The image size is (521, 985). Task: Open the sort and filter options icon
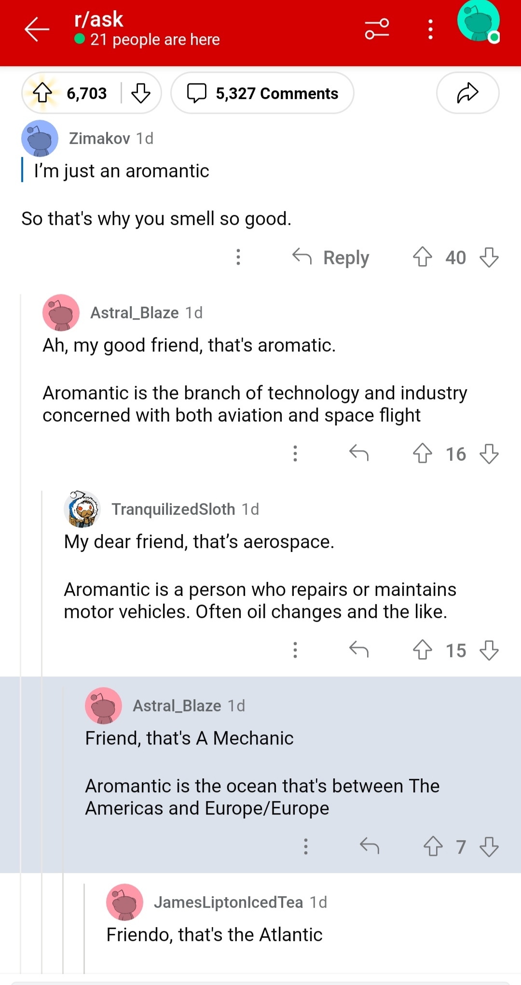pos(377,29)
